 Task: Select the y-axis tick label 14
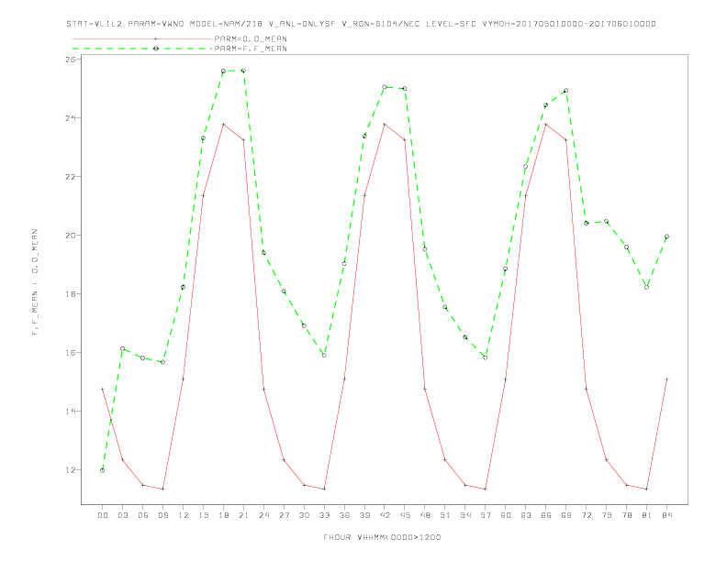[x=70, y=411]
